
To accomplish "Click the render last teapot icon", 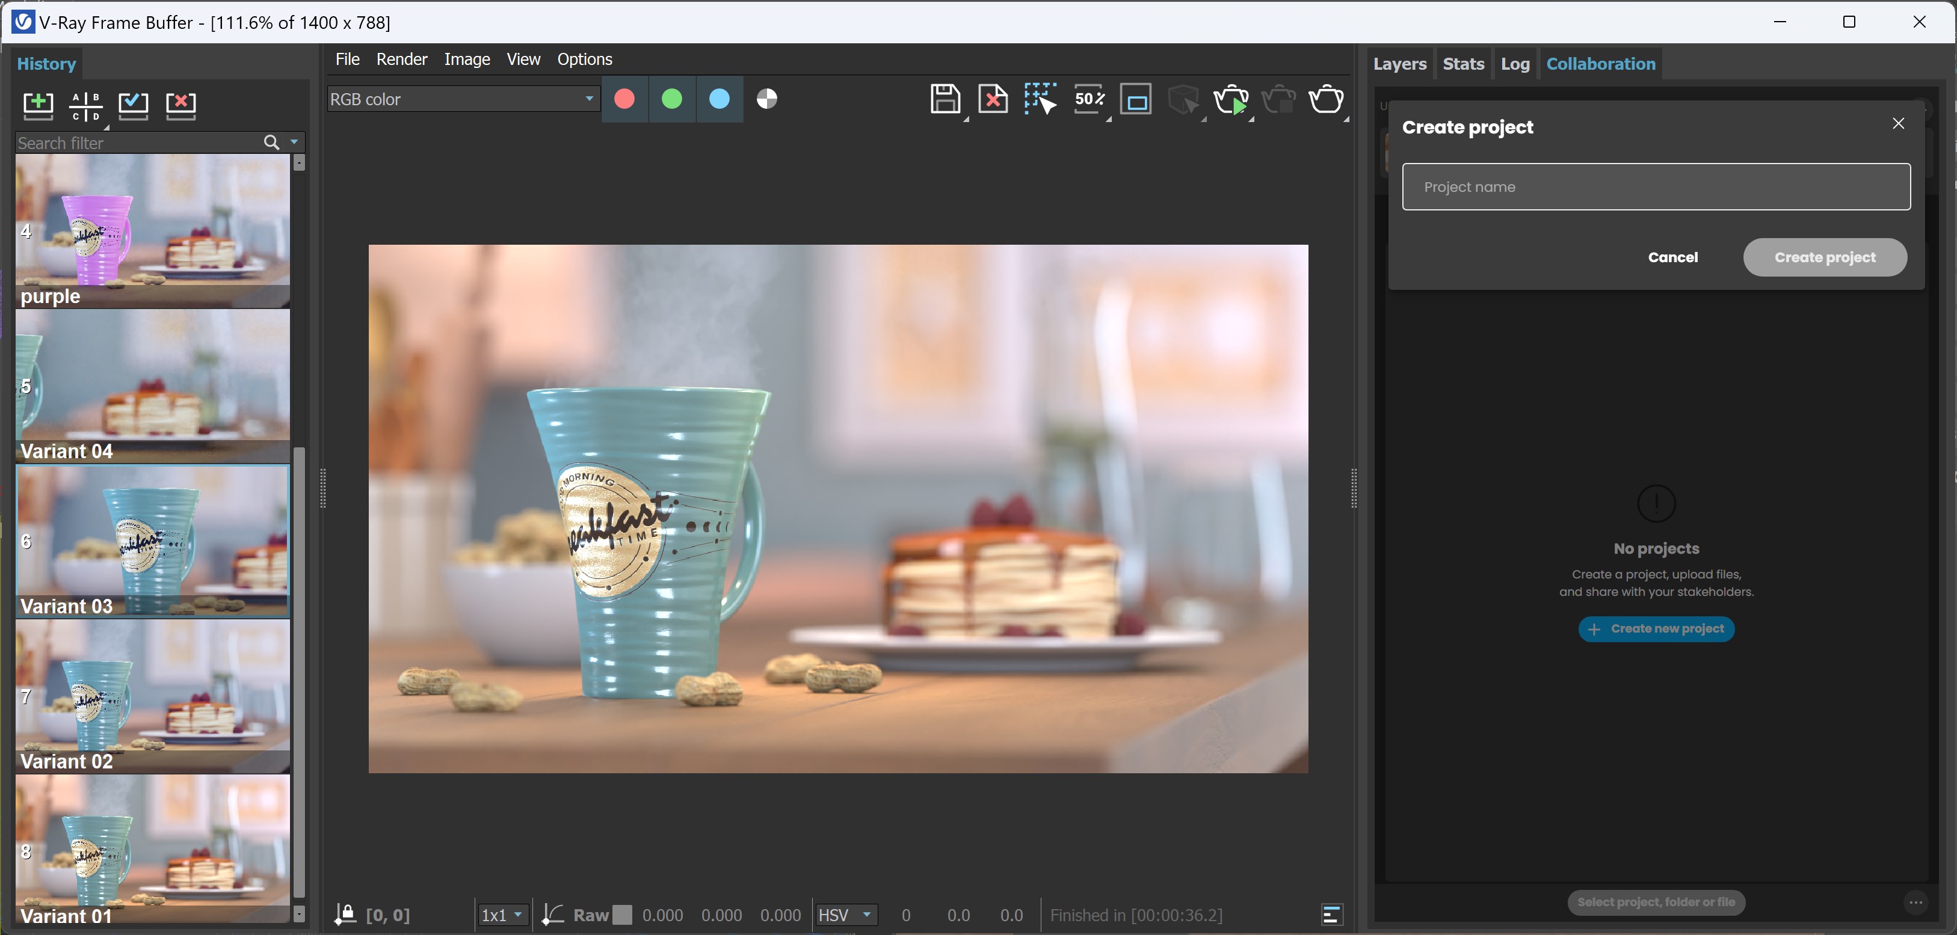I will [1327, 99].
